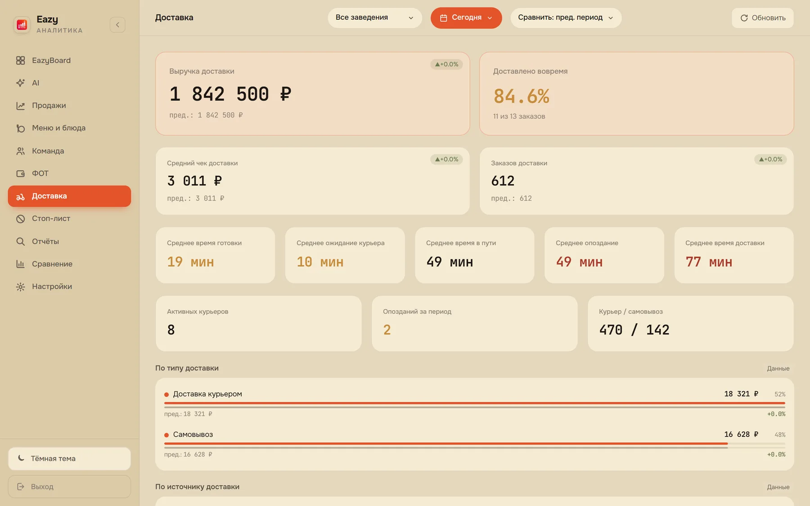Click Данные link for По типу доставки
The width and height of the screenshot is (810, 506).
pos(778,368)
